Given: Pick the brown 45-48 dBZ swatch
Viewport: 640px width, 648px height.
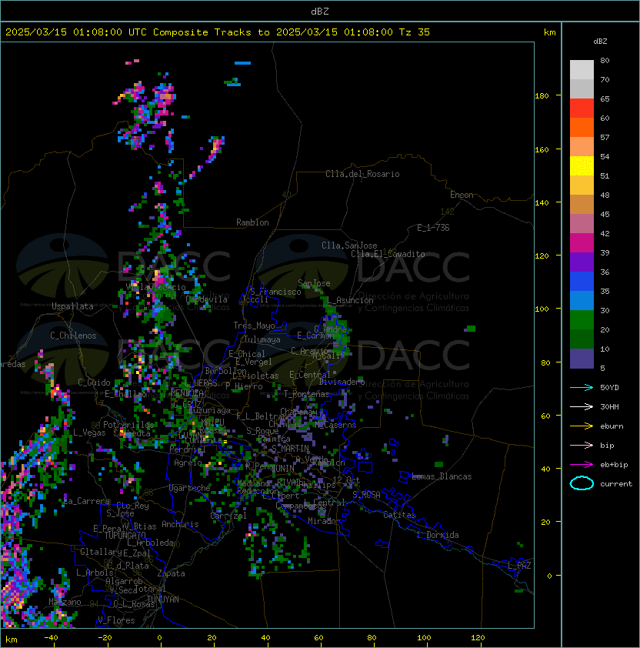Looking at the screenshot, I should point(582,204).
